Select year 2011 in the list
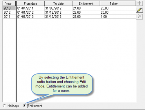Viewport: 145px width, 110px height. tap(9, 16)
